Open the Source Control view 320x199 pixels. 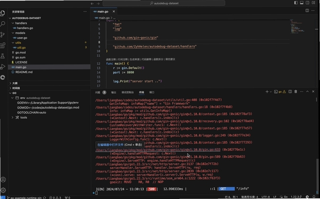point(3,35)
